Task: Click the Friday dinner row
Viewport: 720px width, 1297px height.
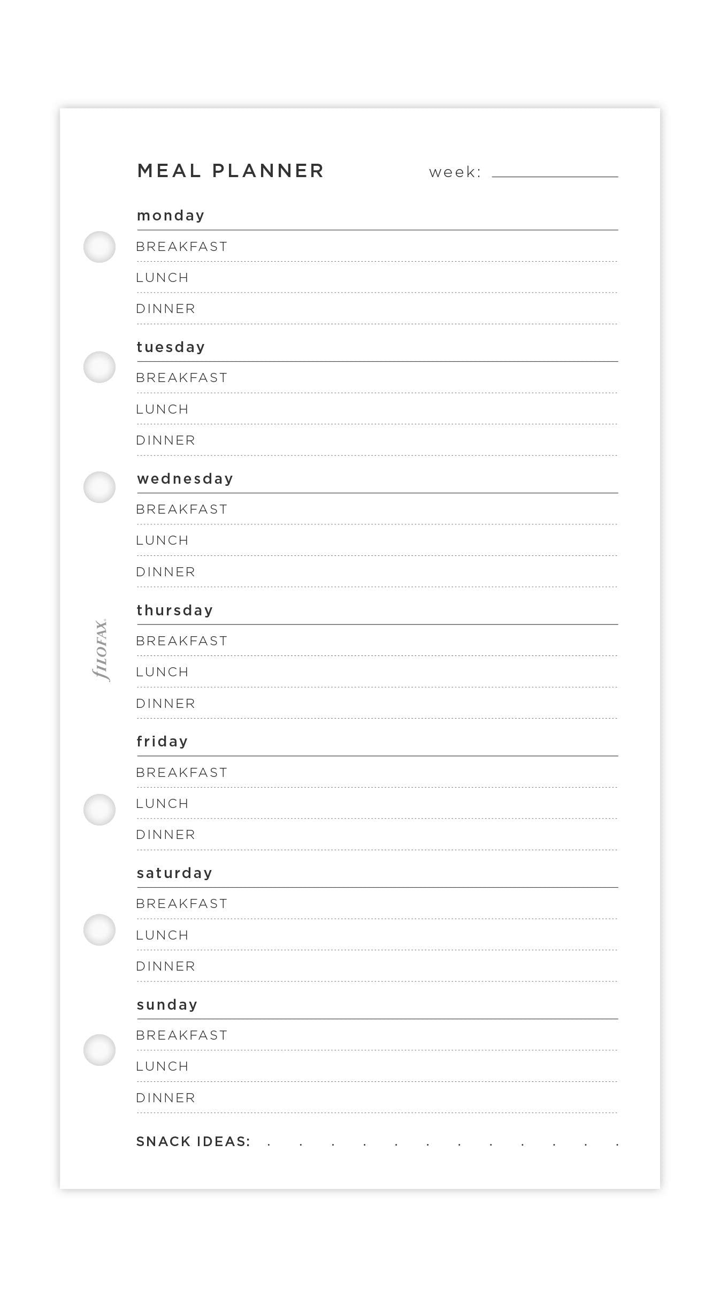Action: pos(377,835)
